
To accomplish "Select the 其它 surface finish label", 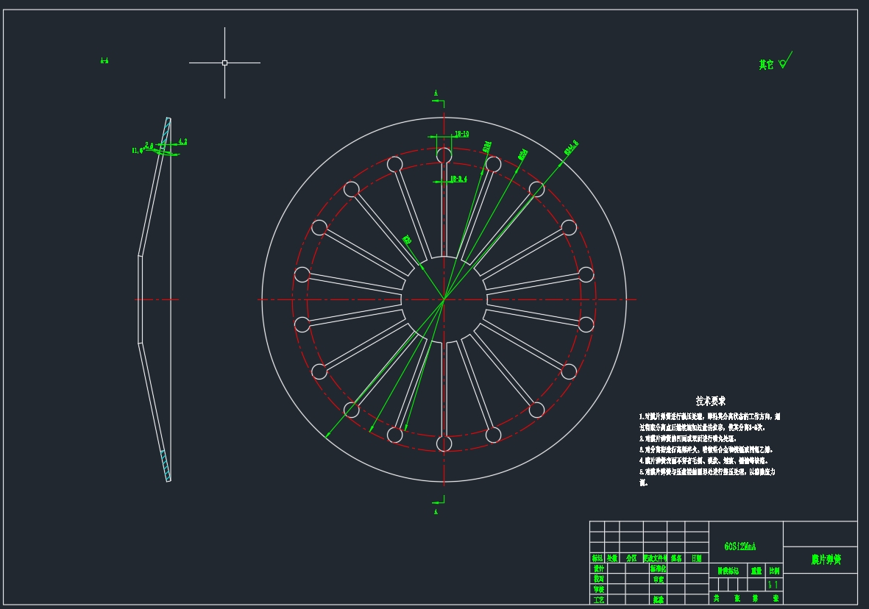I will 766,65.
